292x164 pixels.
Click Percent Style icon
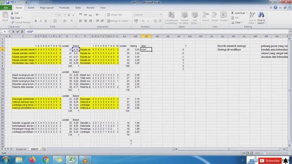(x=143, y=21)
